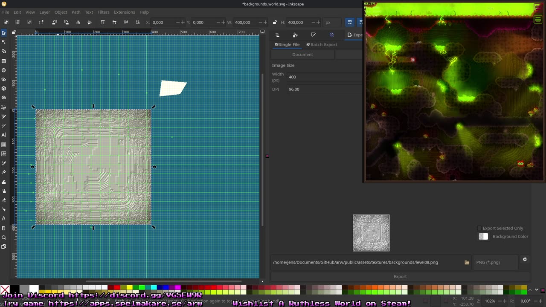
Task: Open the px units dropdown
Action: [x=333, y=22]
